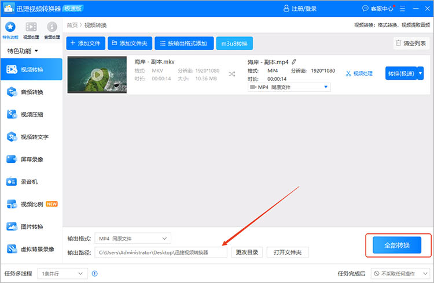Click the 视频转换 sidebar icon

(12, 69)
